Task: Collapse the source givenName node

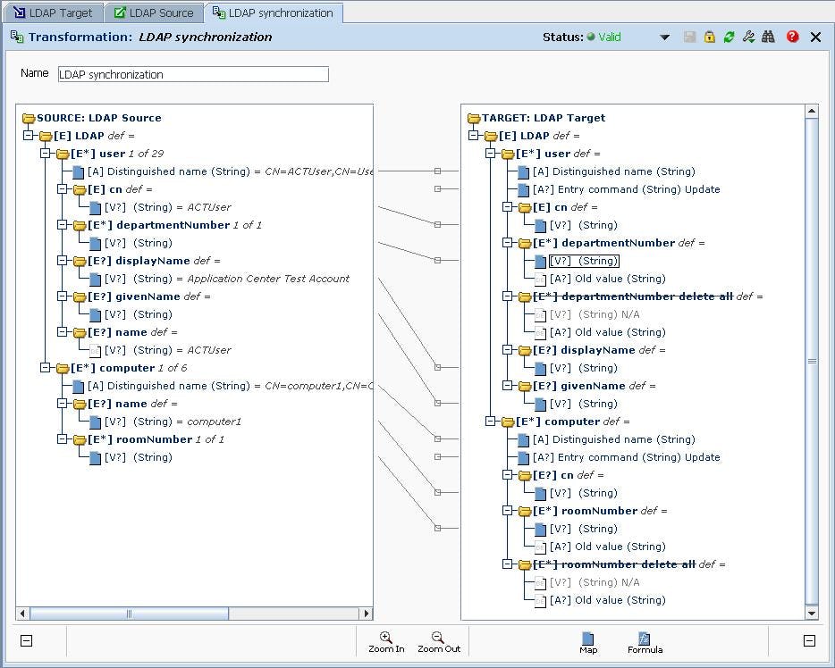Action: tap(63, 296)
